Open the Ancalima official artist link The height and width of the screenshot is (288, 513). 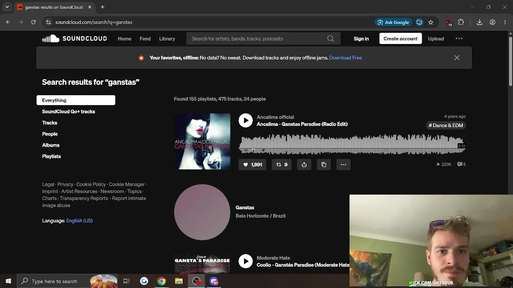tap(275, 117)
